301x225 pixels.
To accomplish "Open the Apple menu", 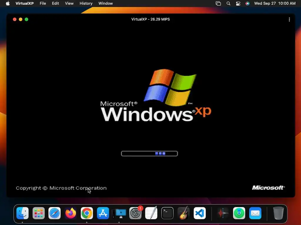I will click(x=8, y=4).
